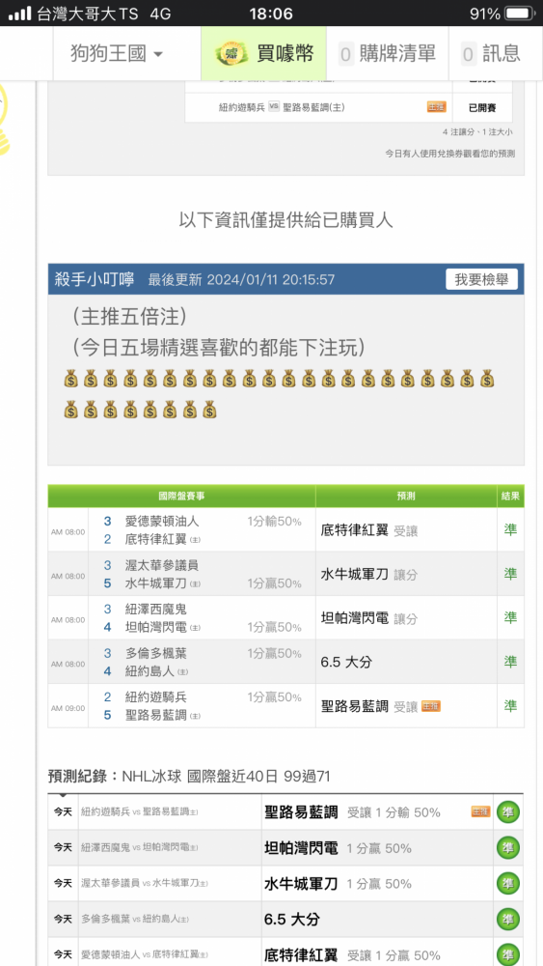Click the 買噱幣 coin icon
Screen dimensions: 543x966
pyautogui.click(x=231, y=53)
